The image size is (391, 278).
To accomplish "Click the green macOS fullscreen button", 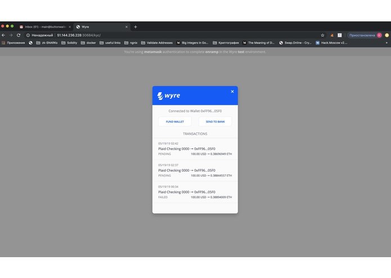I will [12, 26].
